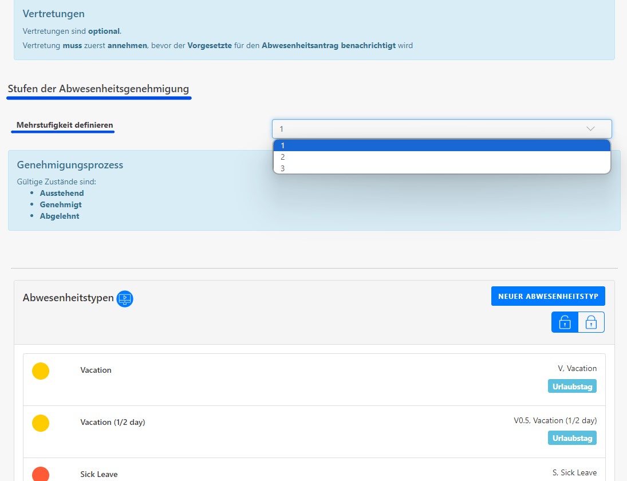Click NEUER ABWESENHEITSTYP button

547,295
